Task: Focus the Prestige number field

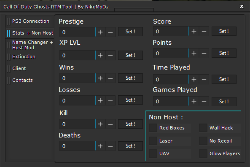Action: click(x=77, y=32)
